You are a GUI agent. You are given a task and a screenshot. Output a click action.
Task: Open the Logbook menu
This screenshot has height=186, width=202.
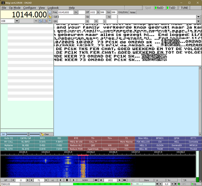click(53, 8)
